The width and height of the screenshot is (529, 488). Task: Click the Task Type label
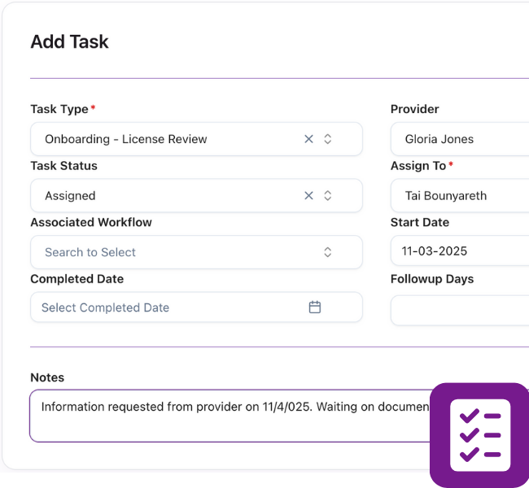(59, 109)
